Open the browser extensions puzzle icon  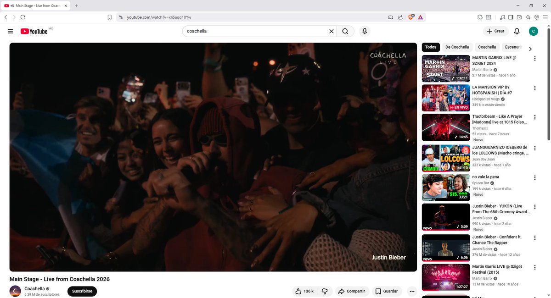pyautogui.click(x=480, y=17)
